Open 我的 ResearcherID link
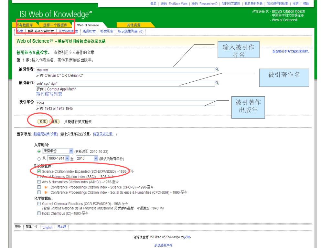The height and width of the screenshot is (248, 331). [x=205, y=4]
